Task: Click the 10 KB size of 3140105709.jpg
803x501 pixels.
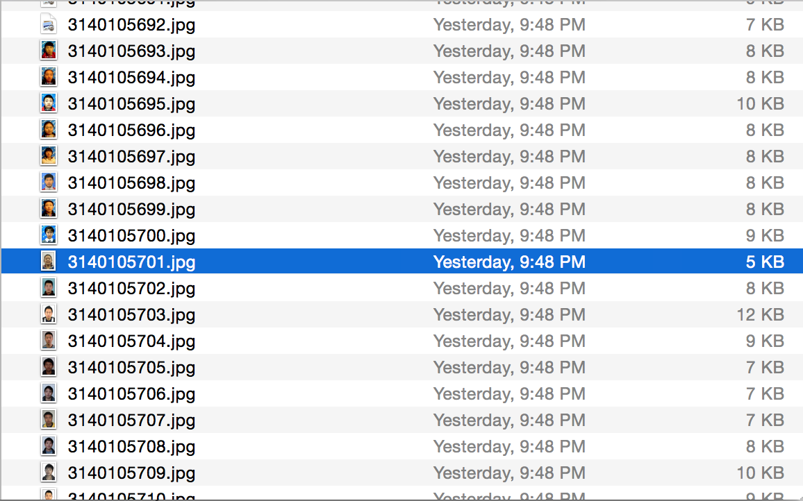Action: click(x=761, y=473)
